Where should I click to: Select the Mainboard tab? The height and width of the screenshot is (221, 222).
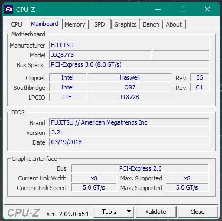point(44,24)
